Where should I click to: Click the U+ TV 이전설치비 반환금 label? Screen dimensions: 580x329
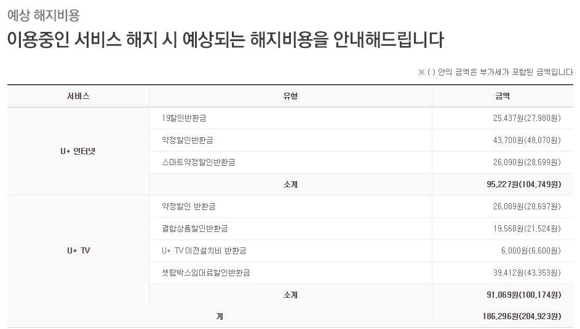(x=204, y=250)
